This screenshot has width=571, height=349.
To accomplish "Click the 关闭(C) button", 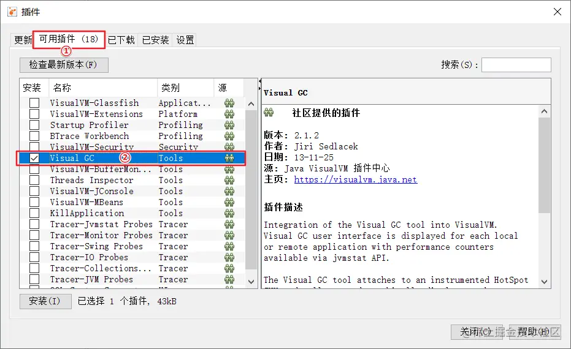I will [477, 332].
